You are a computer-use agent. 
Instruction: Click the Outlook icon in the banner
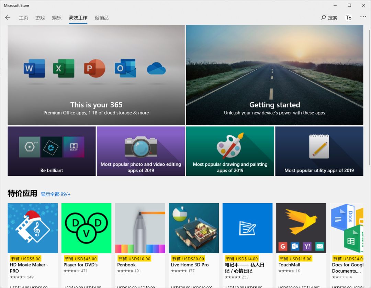click(x=125, y=68)
